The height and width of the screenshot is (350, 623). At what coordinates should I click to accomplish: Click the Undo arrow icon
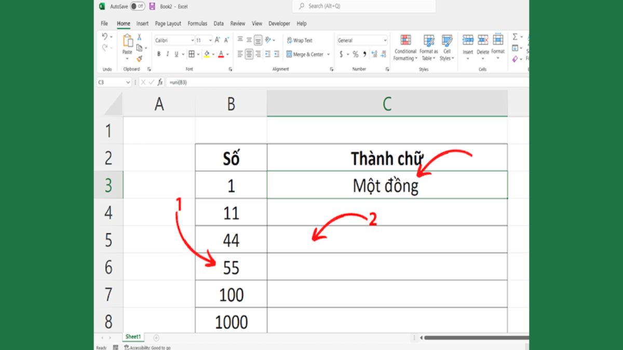click(105, 37)
